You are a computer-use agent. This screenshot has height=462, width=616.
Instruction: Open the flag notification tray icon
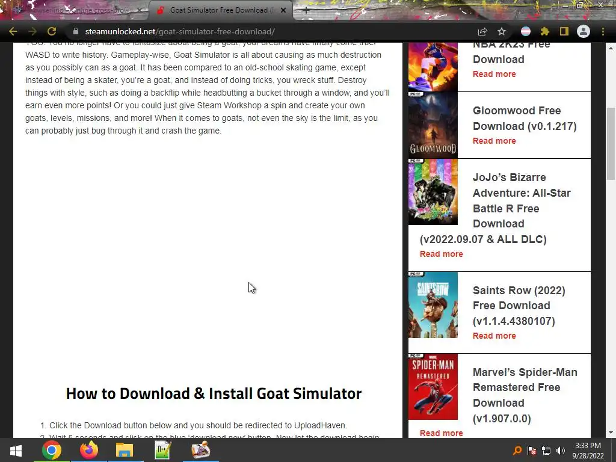click(532, 450)
